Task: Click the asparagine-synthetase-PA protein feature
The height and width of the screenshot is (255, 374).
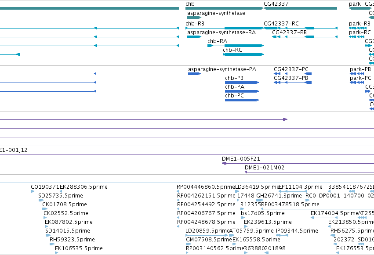Action: coord(194,74)
